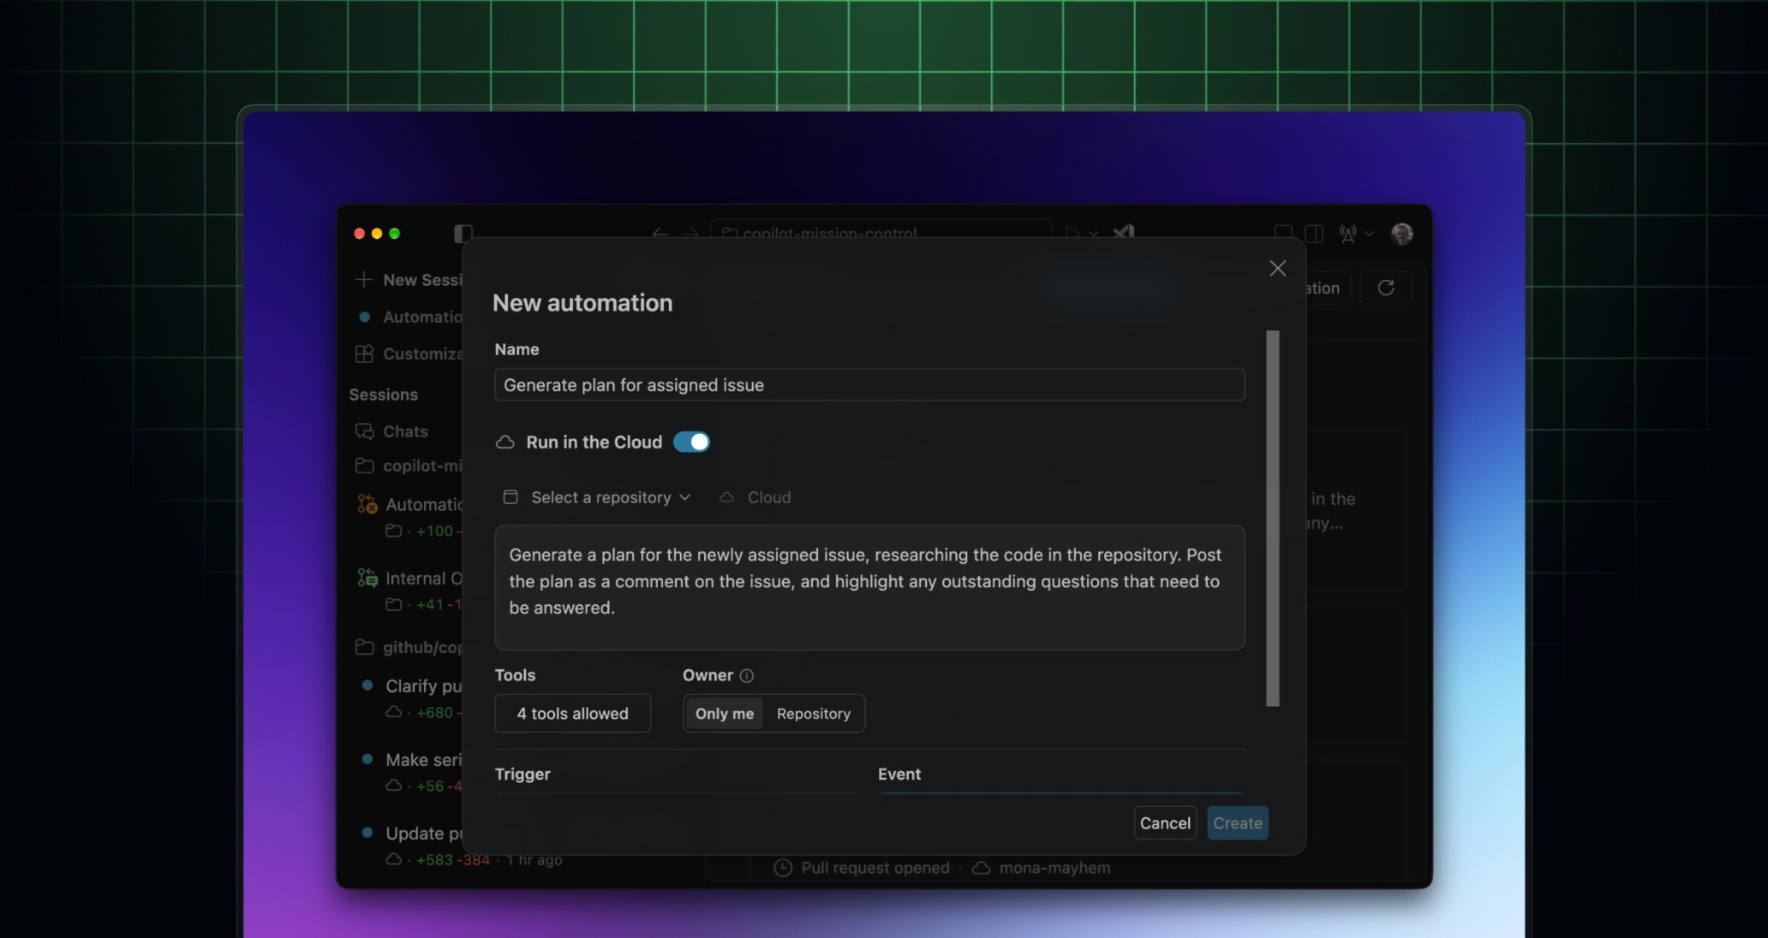
Task: Click the refresh icon in the top right
Action: [1386, 288]
